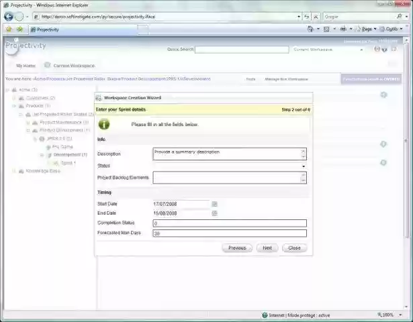413x322 pixels.
Task: Click the browser address bar
Action: click(167, 17)
